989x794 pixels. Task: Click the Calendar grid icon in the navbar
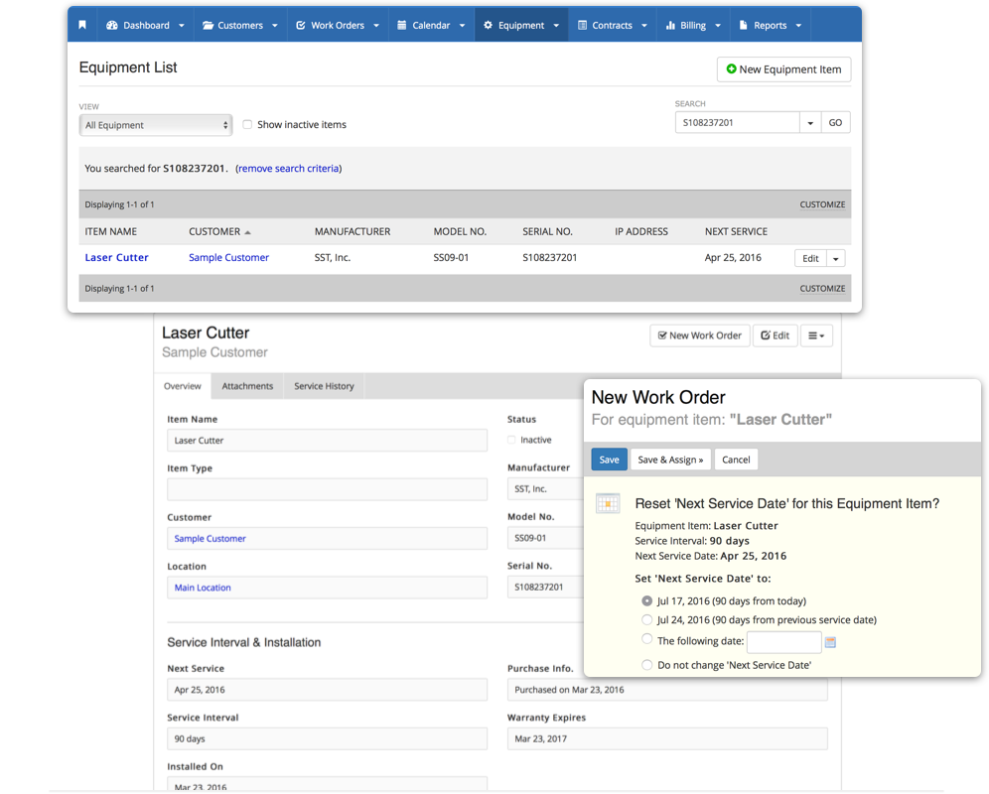[x=402, y=25]
